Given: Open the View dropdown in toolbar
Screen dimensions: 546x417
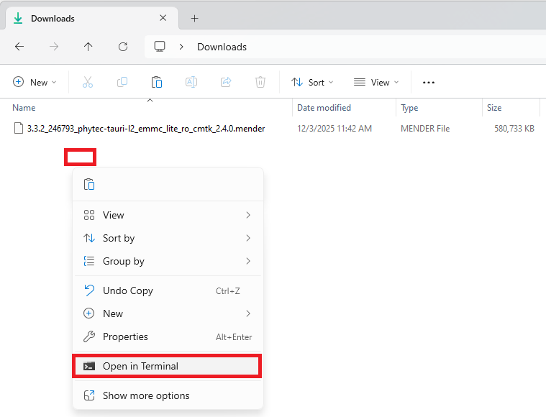Looking at the screenshot, I should pyautogui.click(x=374, y=83).
